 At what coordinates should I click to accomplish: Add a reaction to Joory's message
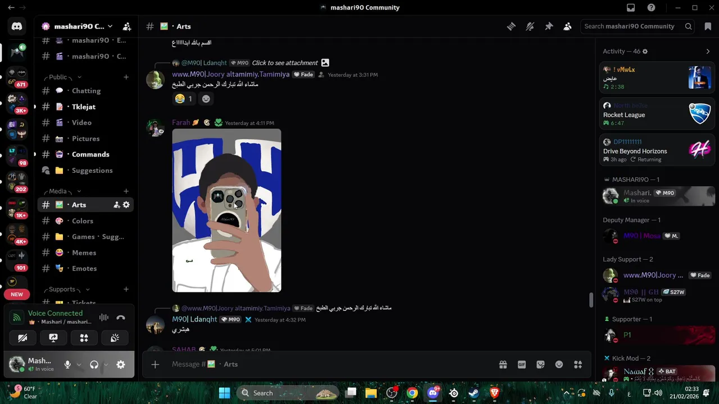206,99
